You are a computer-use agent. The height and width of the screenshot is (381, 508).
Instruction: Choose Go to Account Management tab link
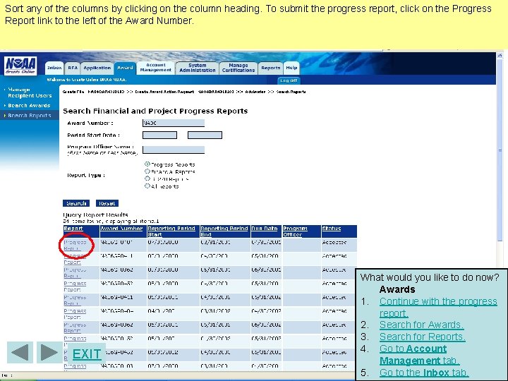(420, 355)
